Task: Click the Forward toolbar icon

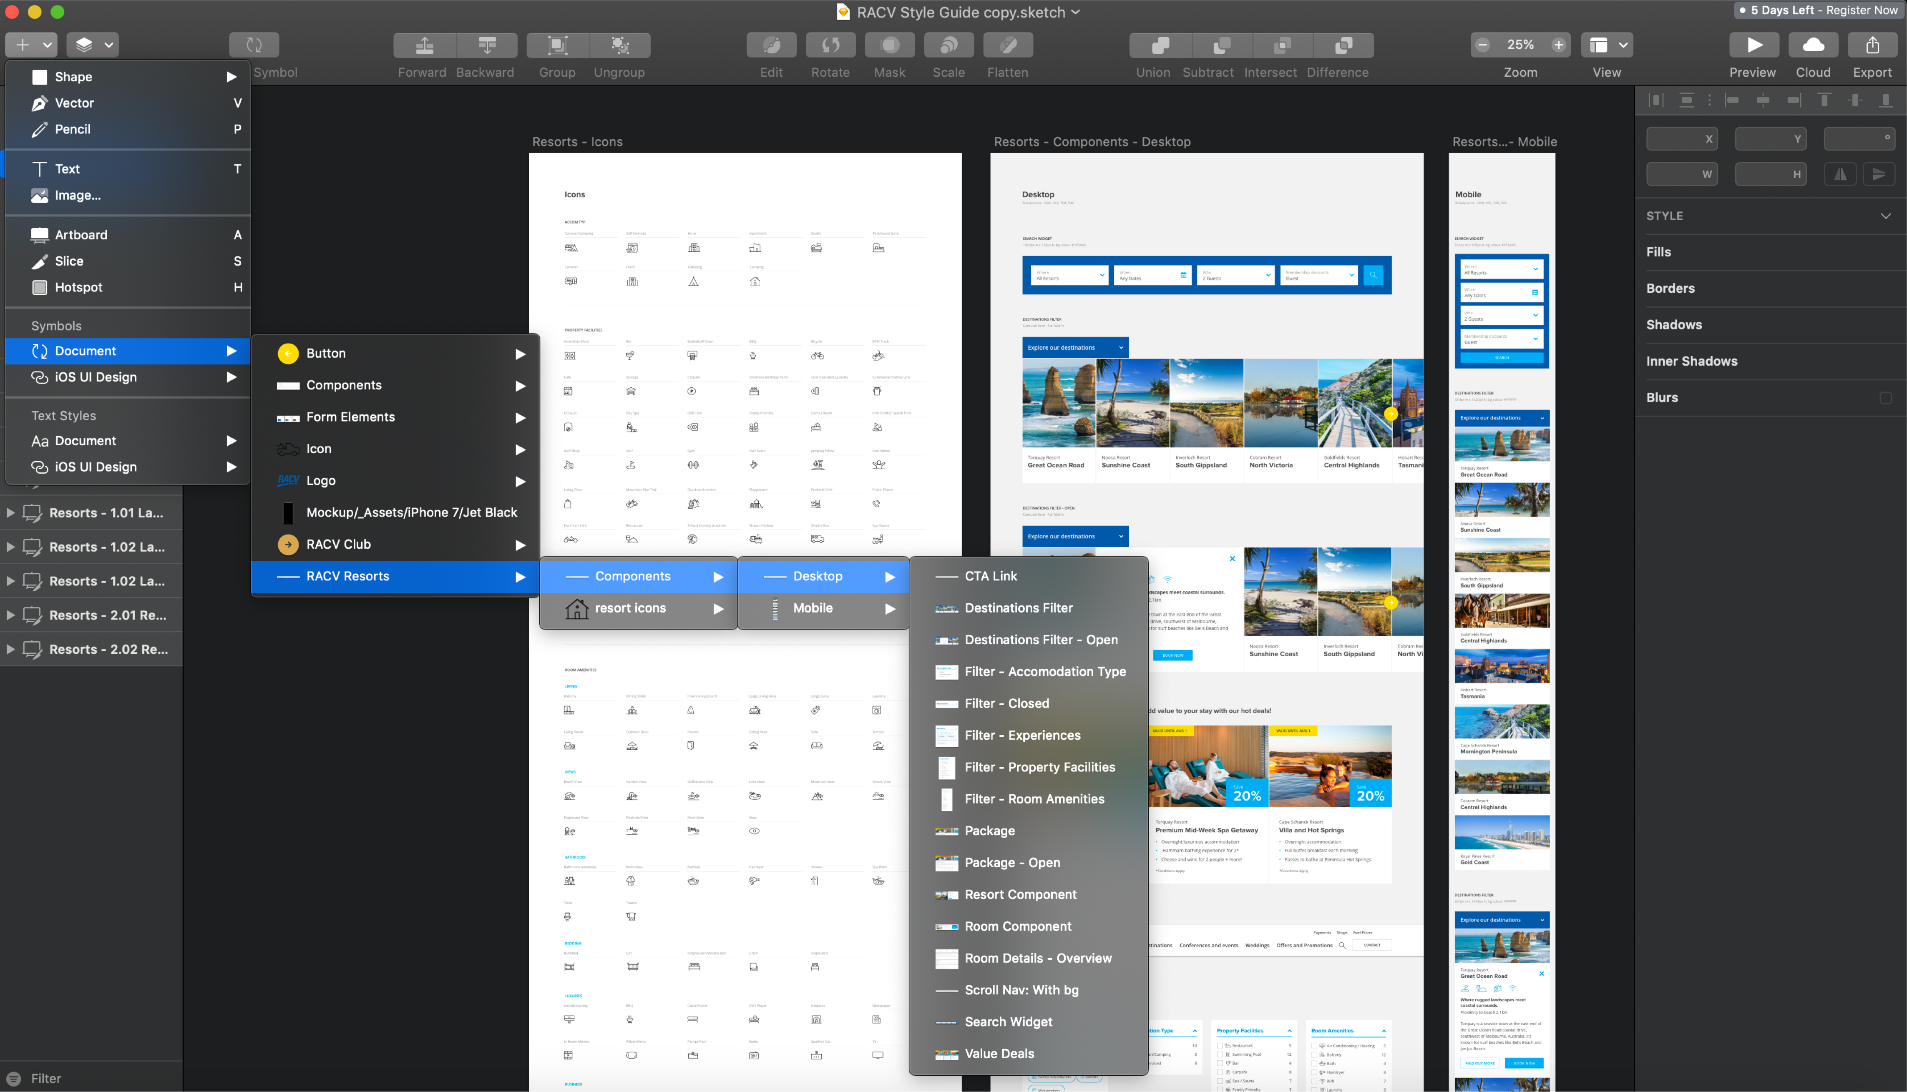Action: [425, 45]
